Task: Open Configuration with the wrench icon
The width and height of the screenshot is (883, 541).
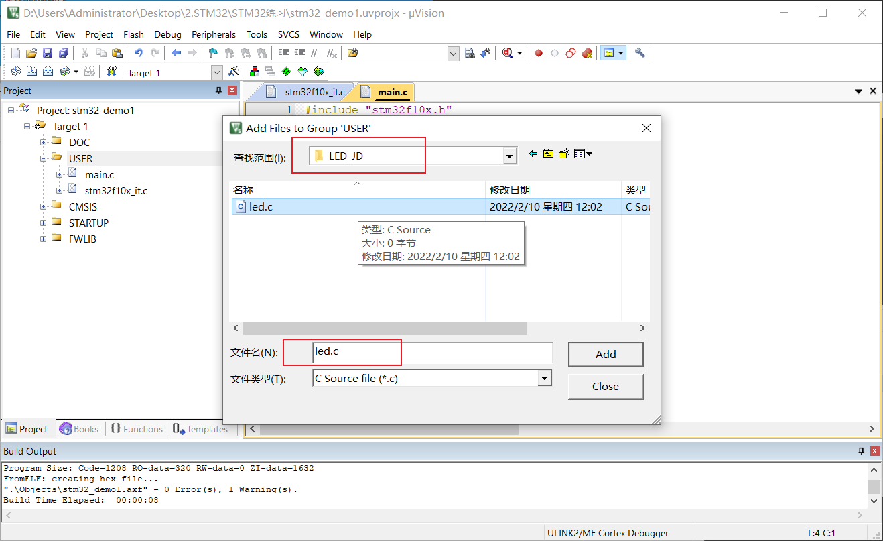Action: [x=640, y=53]
